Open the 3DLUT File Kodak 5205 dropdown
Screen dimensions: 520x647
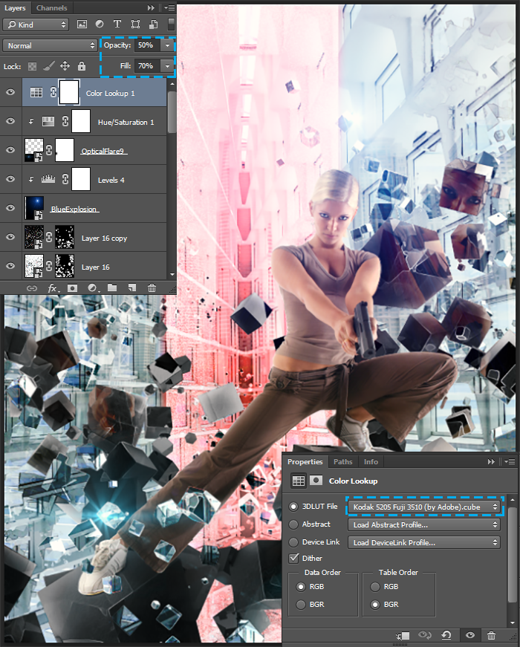click(424, 507)
